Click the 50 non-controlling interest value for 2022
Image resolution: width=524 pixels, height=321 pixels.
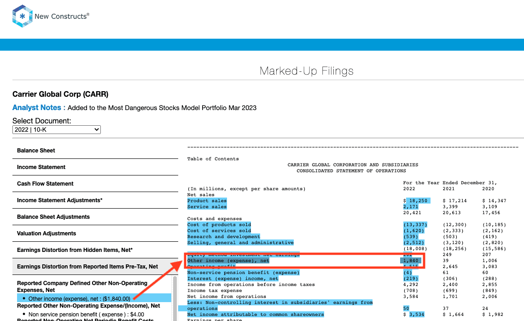[406, 308]
